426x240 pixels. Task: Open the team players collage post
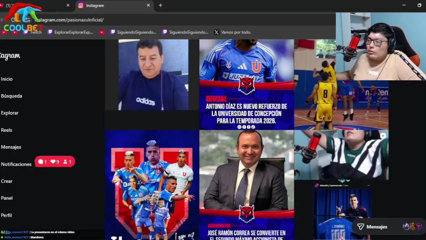(152, 185)
